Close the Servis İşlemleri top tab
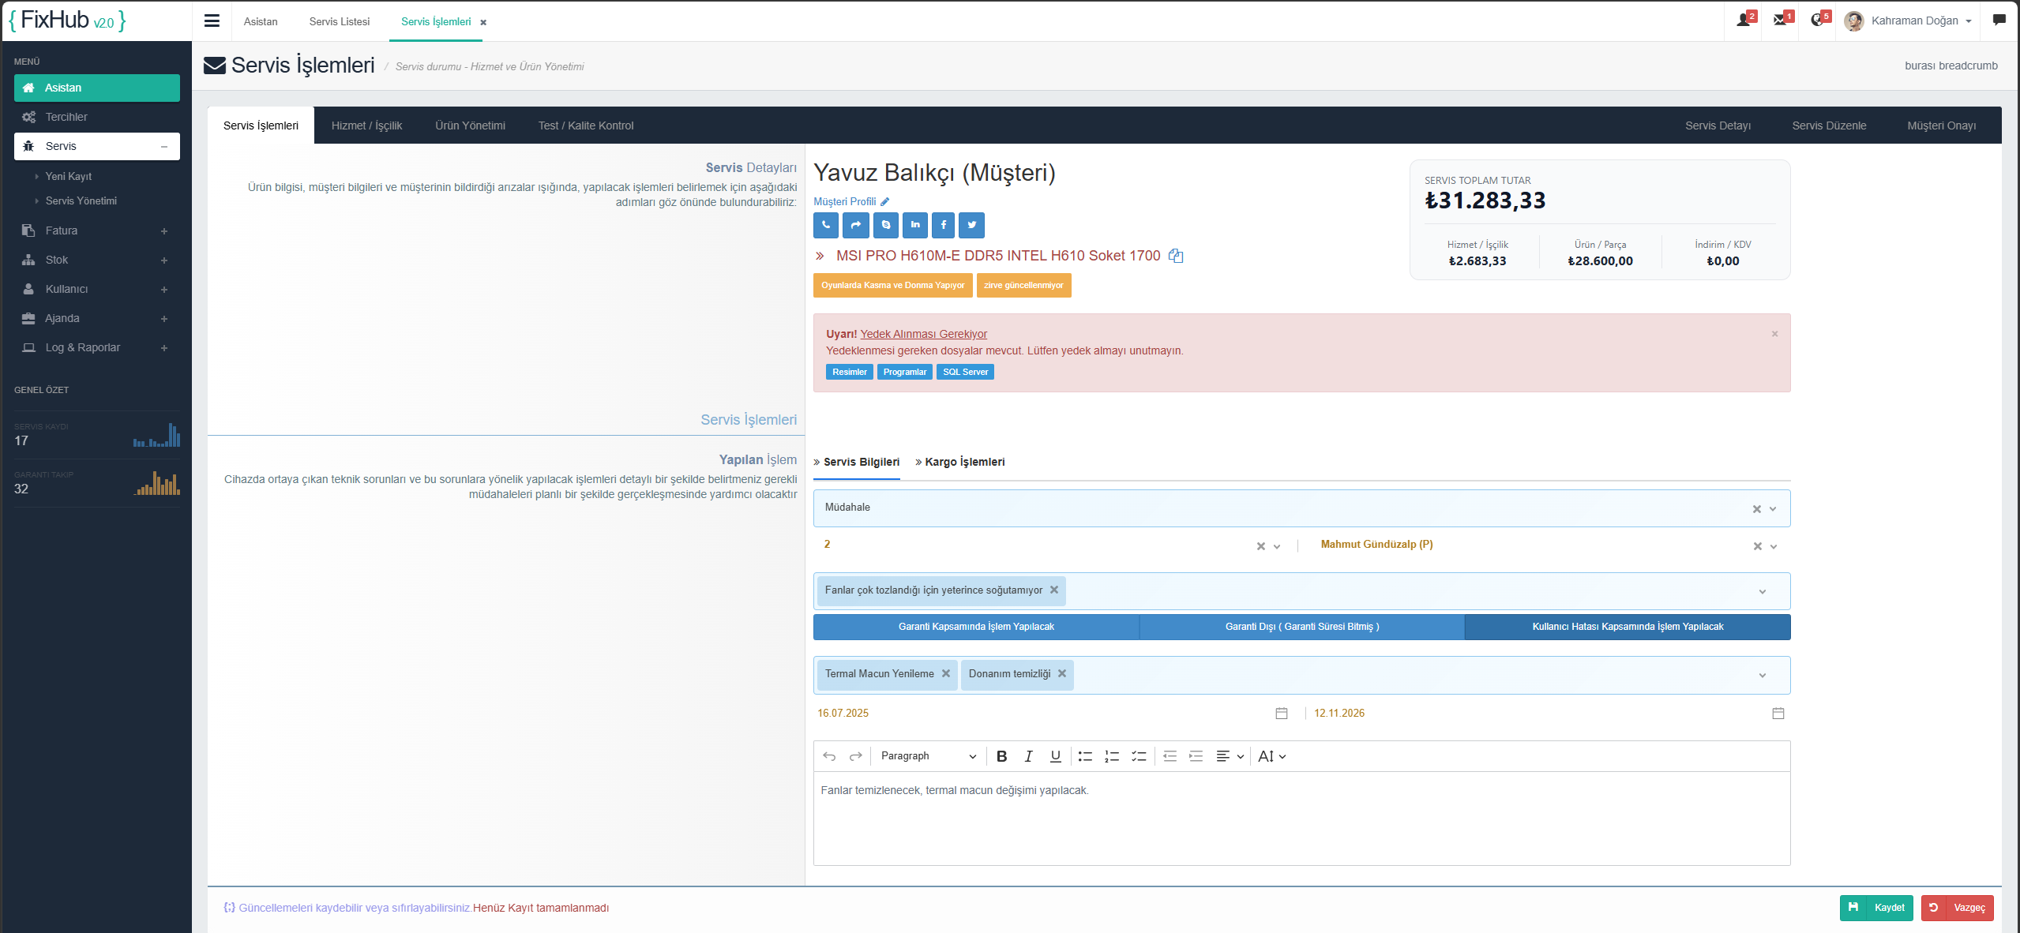Image resolution: width=2020 pixels, height=933 pixels. [x=483, y=22]
